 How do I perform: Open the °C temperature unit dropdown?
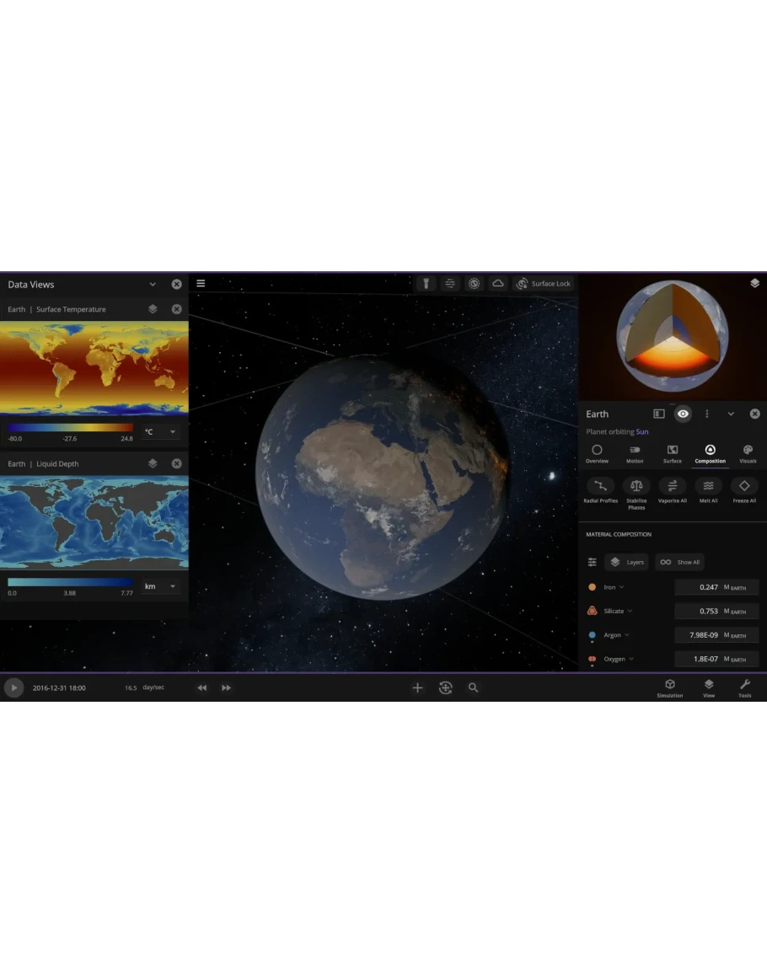click(160, 432)
